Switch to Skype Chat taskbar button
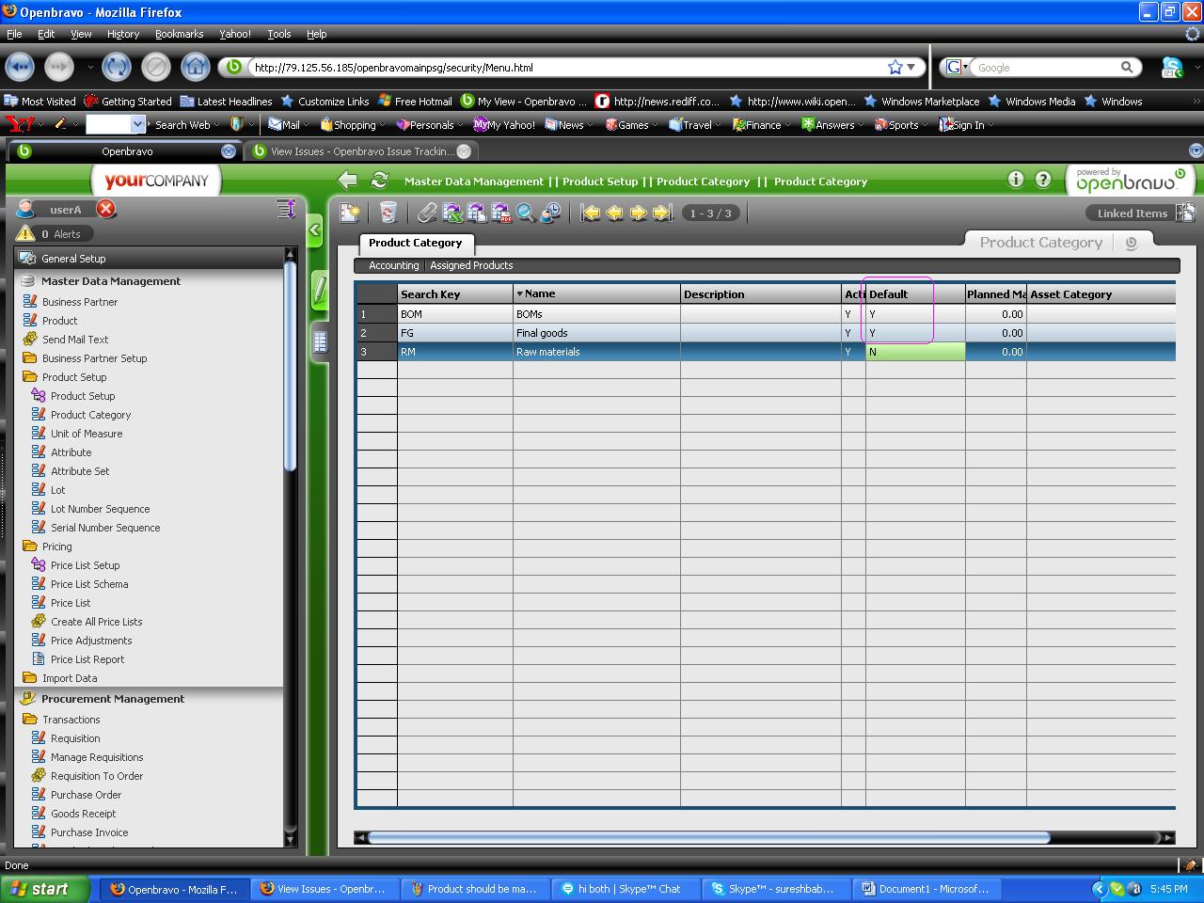The width and height of the screenshot is (1204, 903). tap(626, 889)
